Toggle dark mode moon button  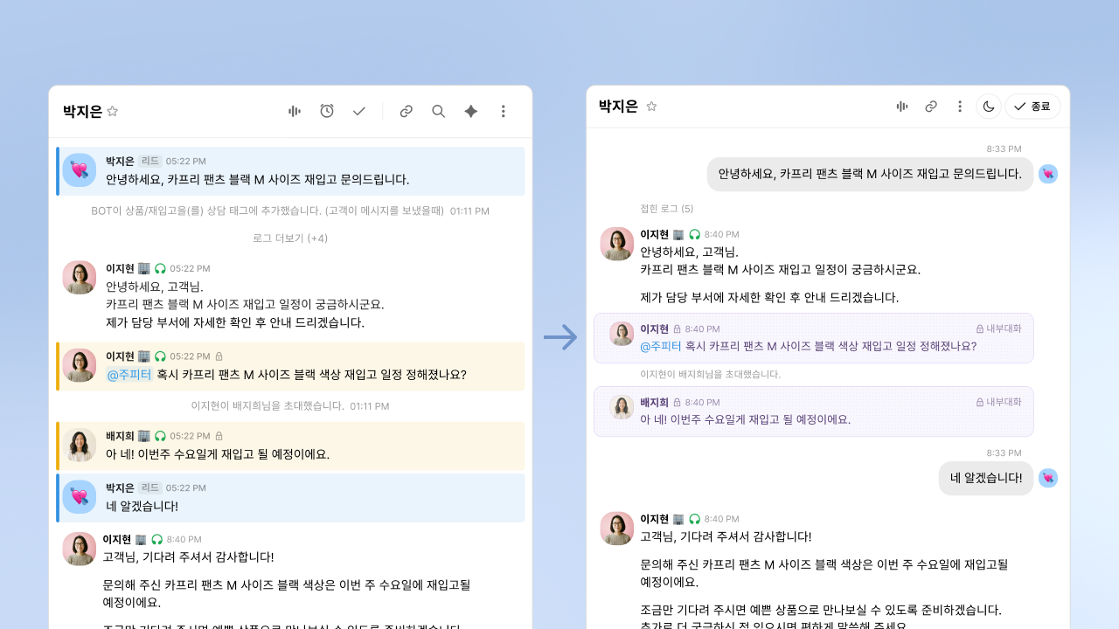(989, 107)
